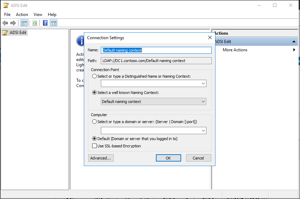The height and width of the screenshot is (199, 300).
Task: Toggle the Show/Hide Console Tree icon
Action: point(24,23)
